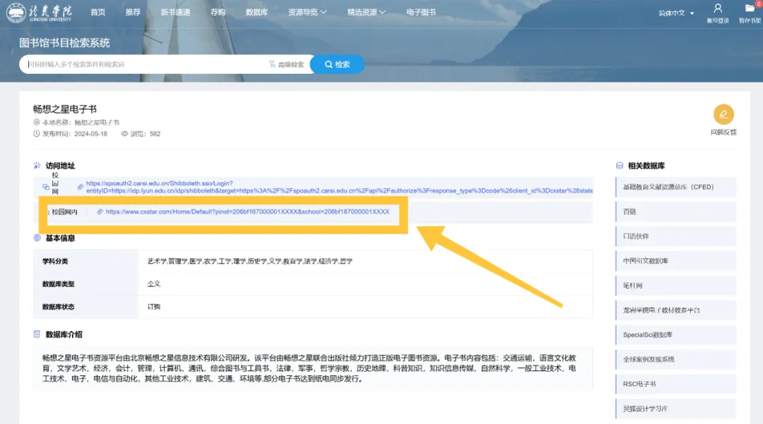The height and width of the screenshot is (424, 763).
Task: Click the 相关数据库 database icon
Action: (620, 166)
